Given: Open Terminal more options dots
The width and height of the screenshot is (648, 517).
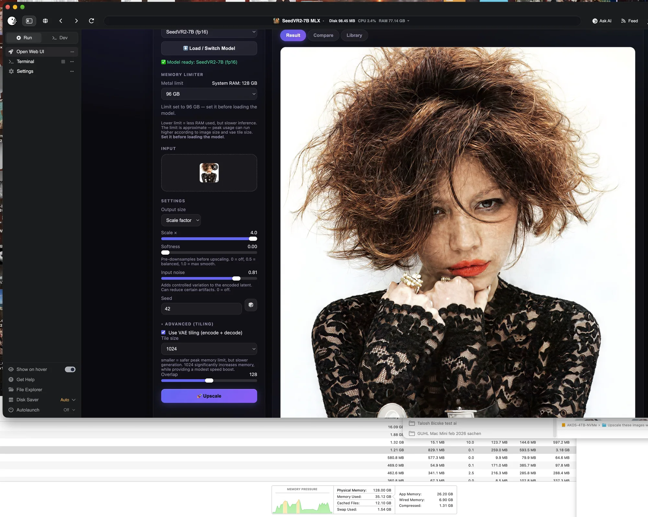Looking at the screenshot, I should point(72,61).
